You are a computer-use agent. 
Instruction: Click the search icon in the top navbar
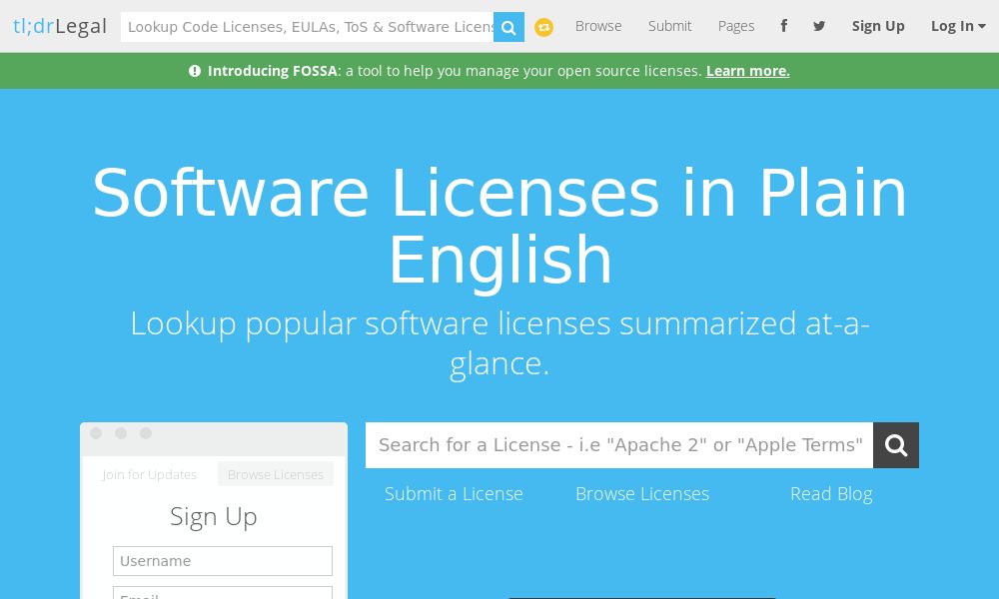click(508, 27)
